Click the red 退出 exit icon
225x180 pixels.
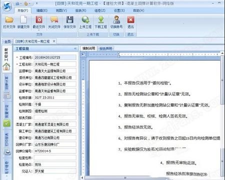point(130,19)
